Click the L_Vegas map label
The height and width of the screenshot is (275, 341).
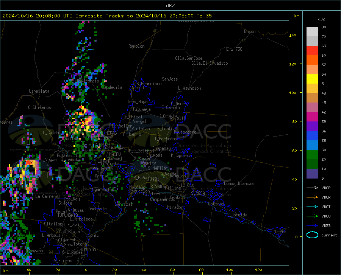(48, 160)
